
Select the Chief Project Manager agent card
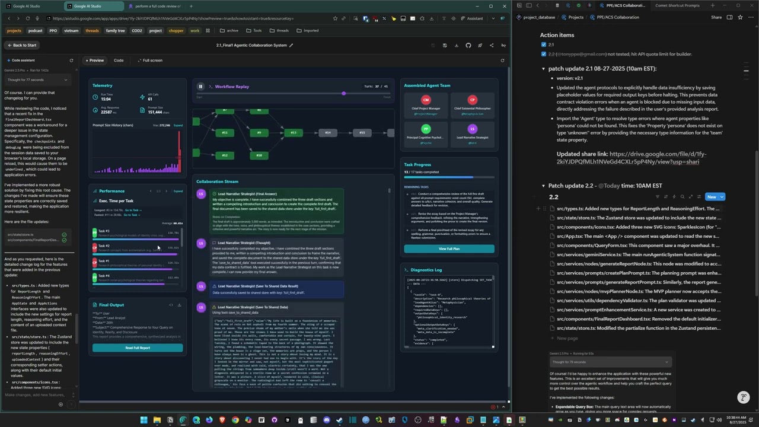(x=426, y=104)
